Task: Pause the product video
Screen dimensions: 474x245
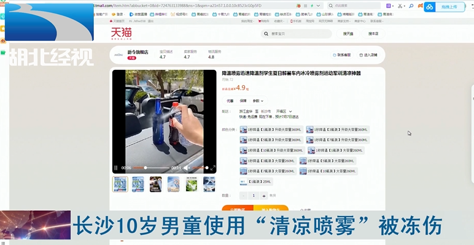Action: click(116, 168)
